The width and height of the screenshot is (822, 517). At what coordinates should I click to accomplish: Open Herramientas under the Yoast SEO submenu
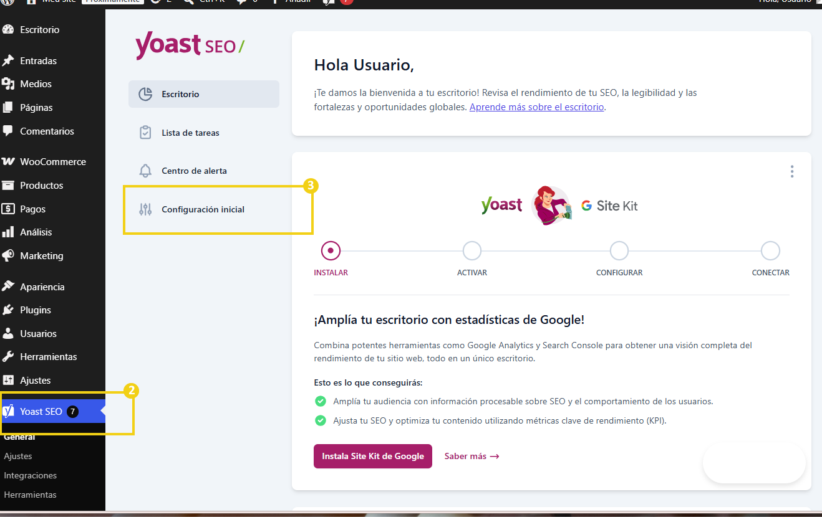pyautogui.click(x=30, y=495)
